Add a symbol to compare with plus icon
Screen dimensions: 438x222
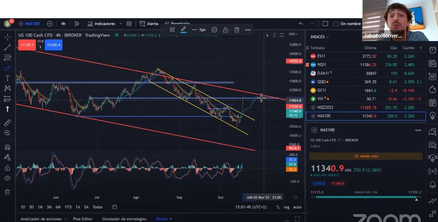tap(50, 24)
